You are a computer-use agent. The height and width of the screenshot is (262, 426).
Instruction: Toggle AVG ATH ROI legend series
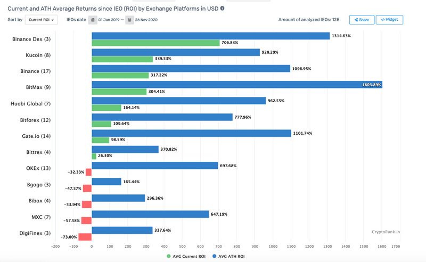[x=228, y=256]
